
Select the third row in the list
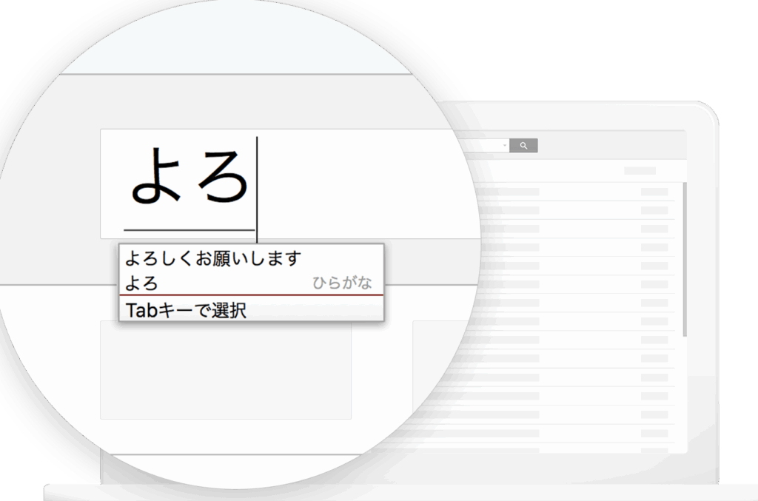(x=577, y=229)
